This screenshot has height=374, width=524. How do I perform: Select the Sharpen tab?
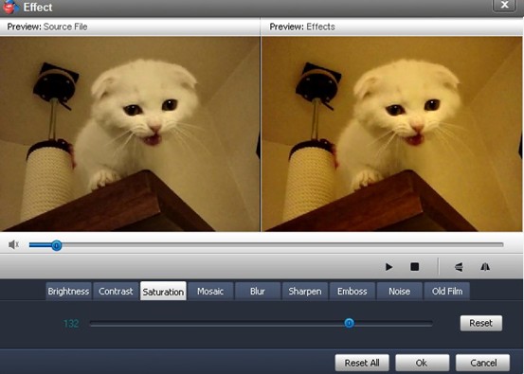point(305,292)
